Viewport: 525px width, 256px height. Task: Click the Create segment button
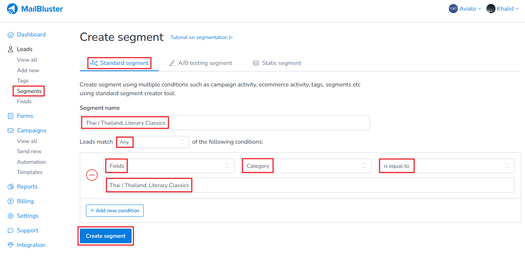click(x=106, y=236)
